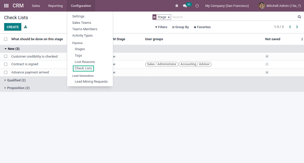The height and width of the screenshot is (163, 304).
Task: Open Advance payment arrived record
Action: click(x=30, y=72)
